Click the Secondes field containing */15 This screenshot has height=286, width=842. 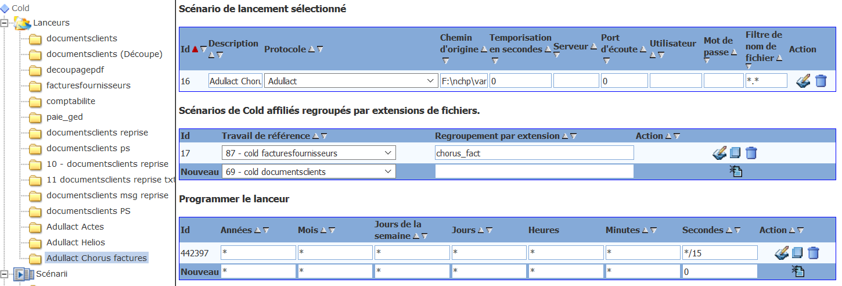pyautogui.click(x=719, y=253)
